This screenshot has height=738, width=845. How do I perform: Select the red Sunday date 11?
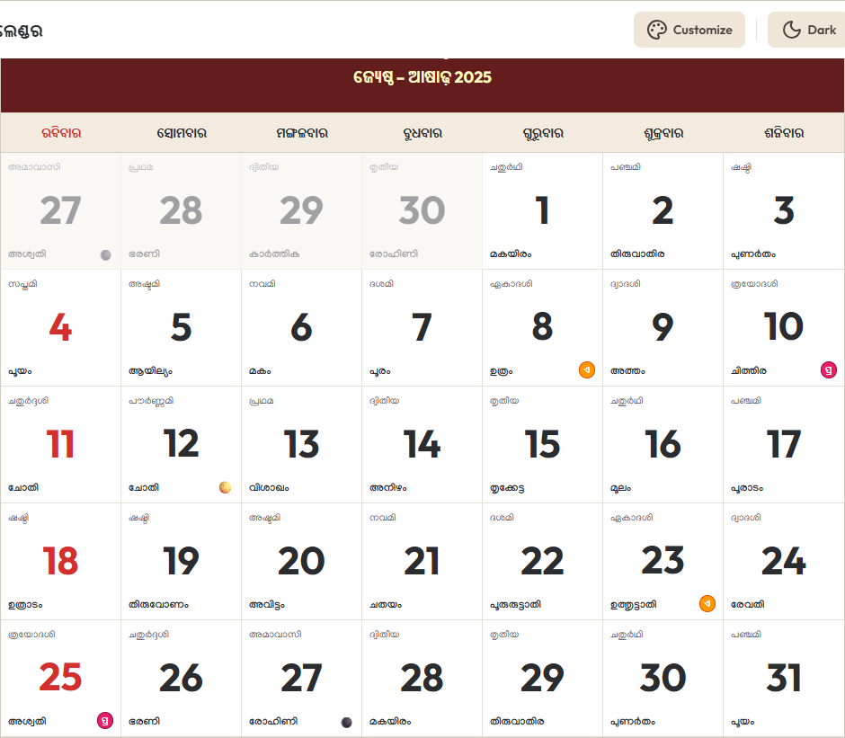[60, 445]
